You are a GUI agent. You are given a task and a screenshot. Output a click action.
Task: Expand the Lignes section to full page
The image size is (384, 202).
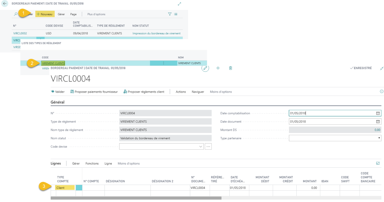coord(378,163)
